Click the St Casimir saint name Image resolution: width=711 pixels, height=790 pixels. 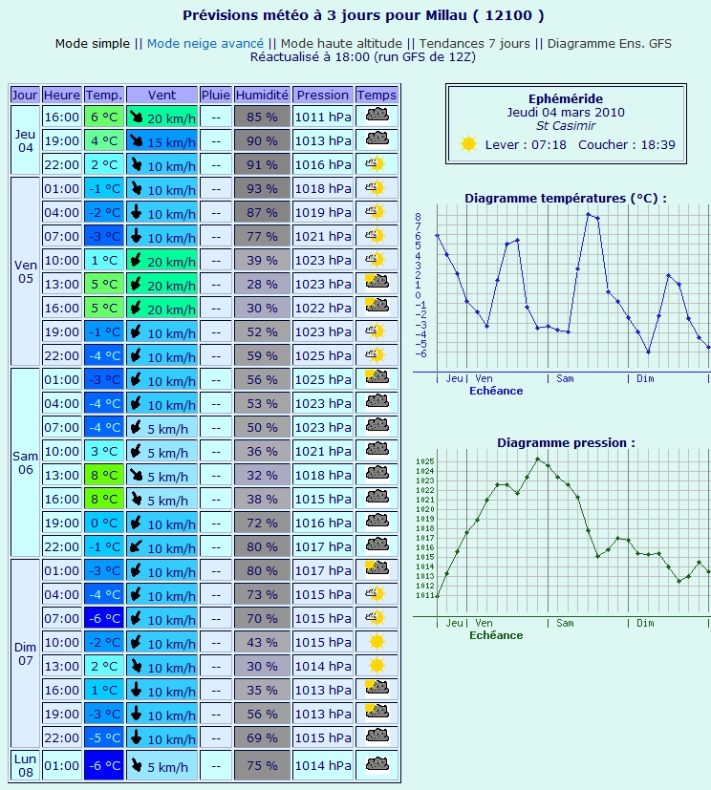[566, 125]
